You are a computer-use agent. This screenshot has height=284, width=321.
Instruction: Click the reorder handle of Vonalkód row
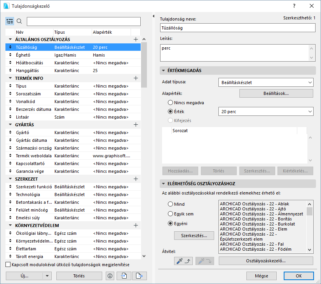coord(10,102)
